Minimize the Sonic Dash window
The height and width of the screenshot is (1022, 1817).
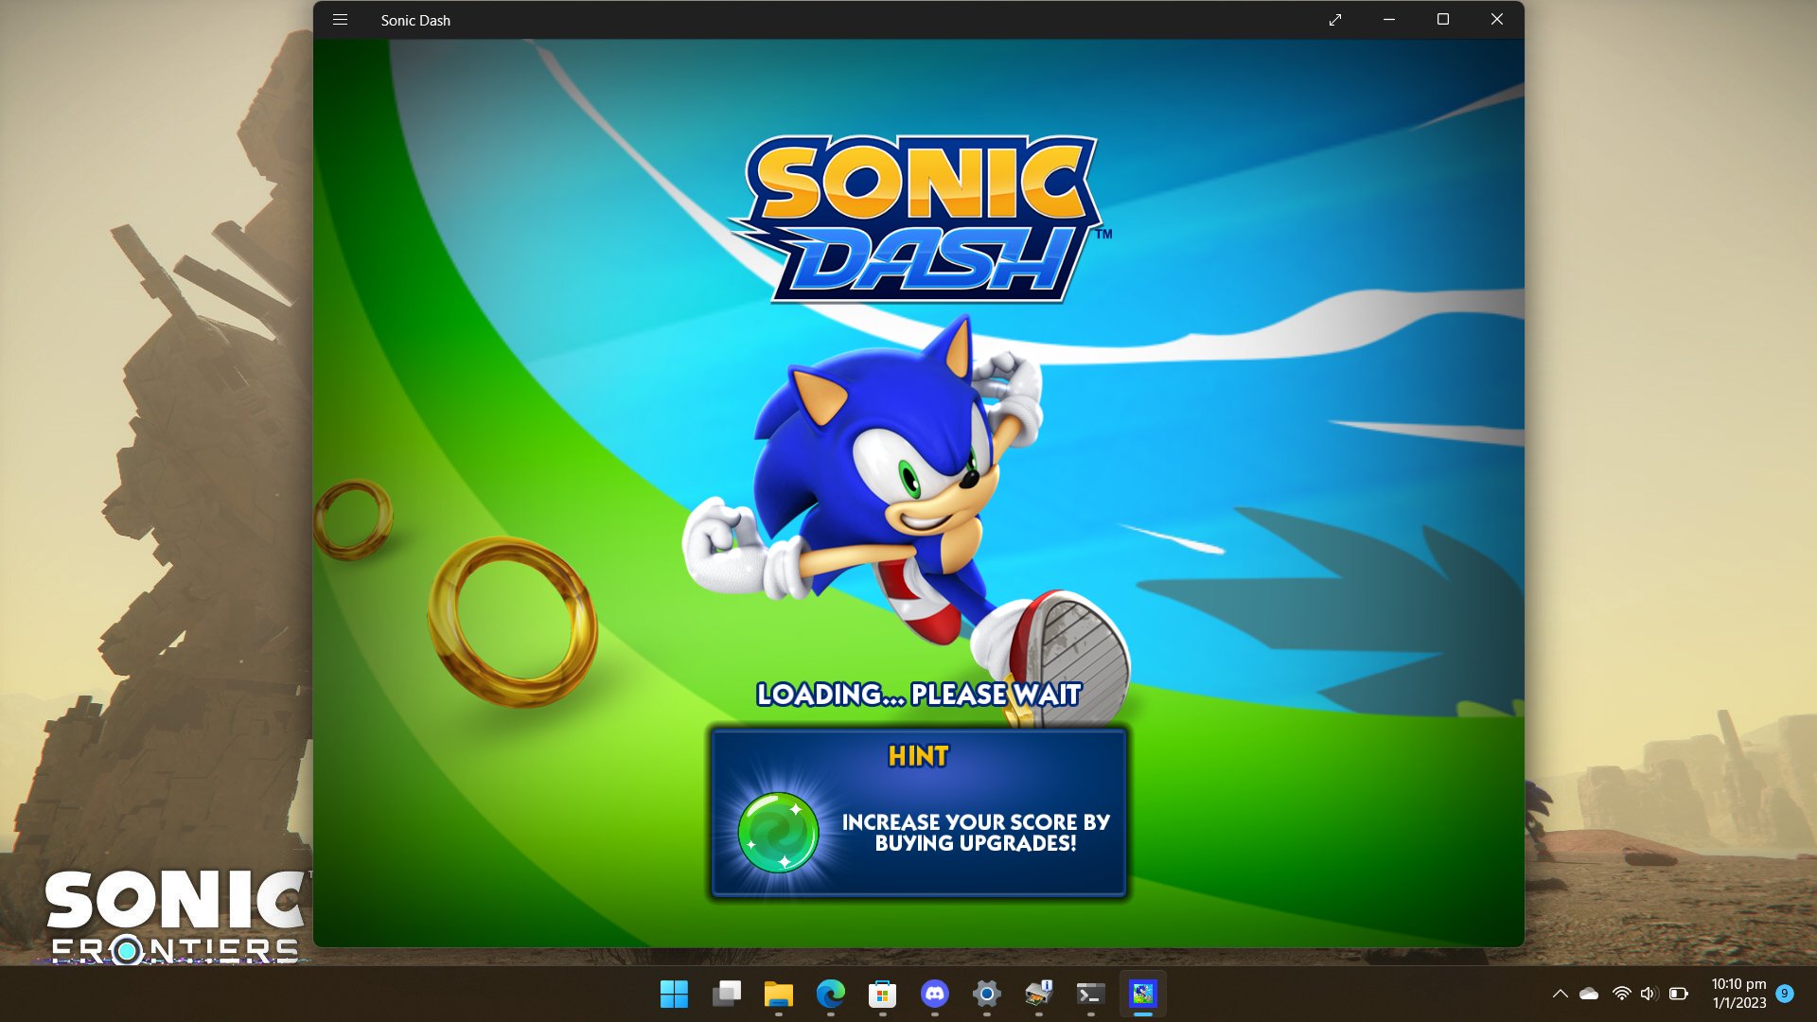pyautogui.click(x=1389, y=20)
